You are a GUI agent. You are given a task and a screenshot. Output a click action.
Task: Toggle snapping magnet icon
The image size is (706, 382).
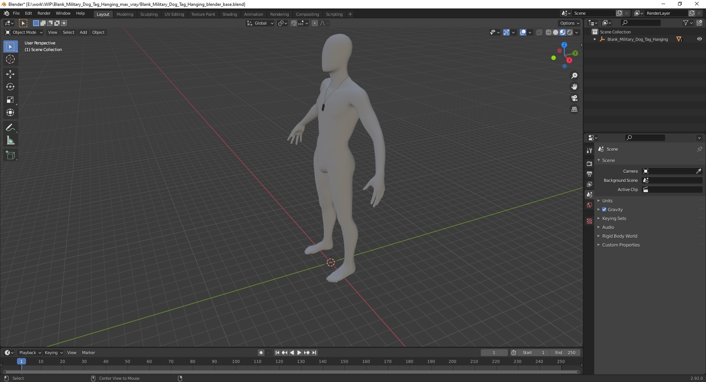click(293, 23)
